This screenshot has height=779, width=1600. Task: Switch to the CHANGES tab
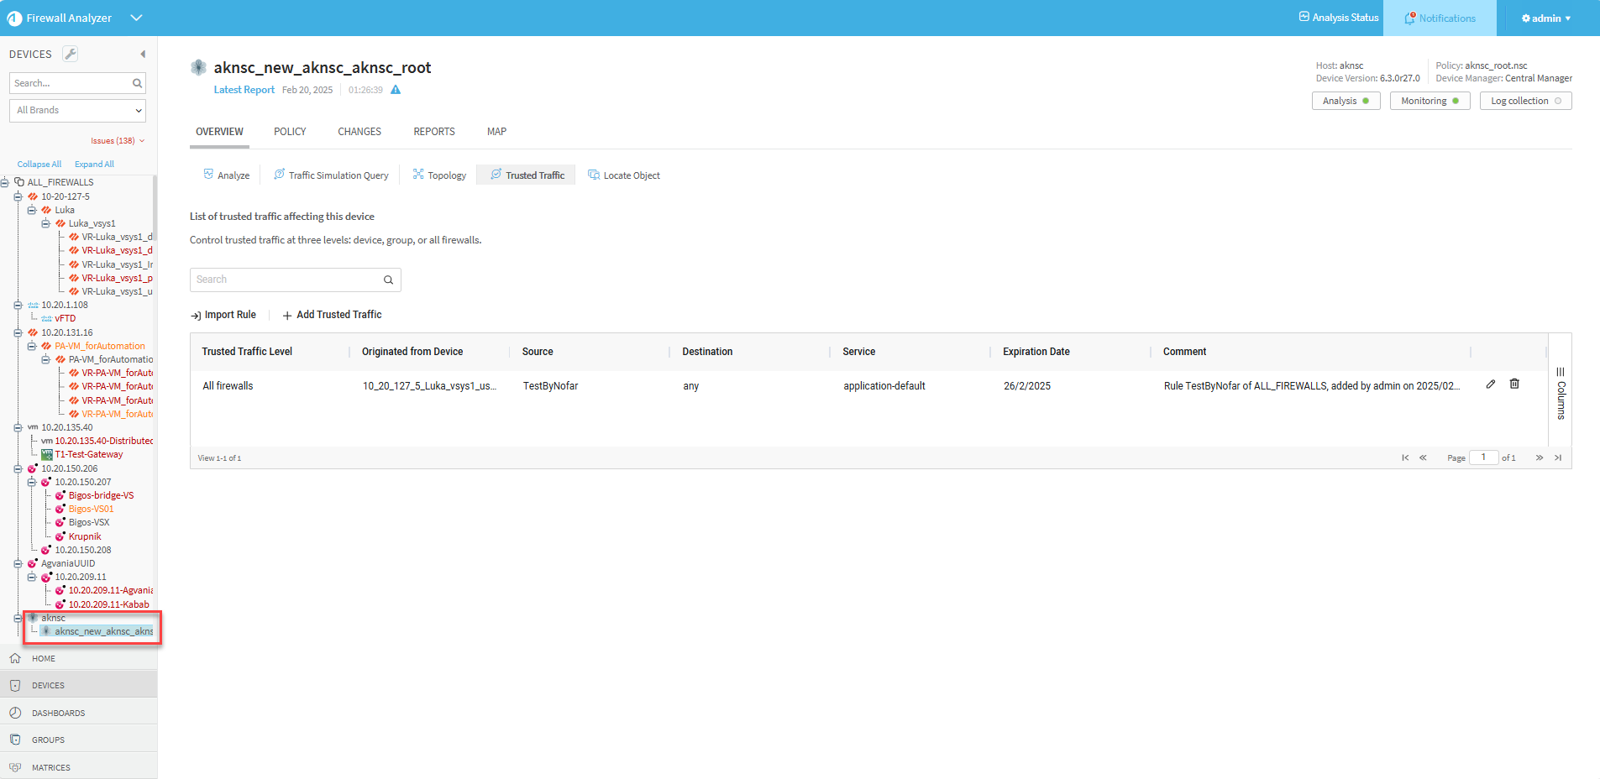pos(359,132)
